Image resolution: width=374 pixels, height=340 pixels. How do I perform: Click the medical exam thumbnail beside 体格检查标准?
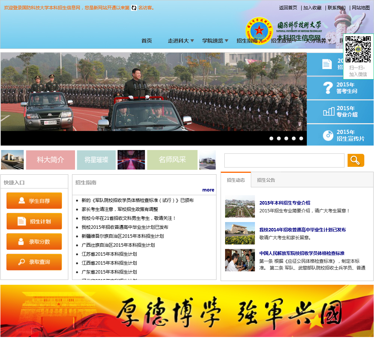pyautogui.click(x=240, y=260)
